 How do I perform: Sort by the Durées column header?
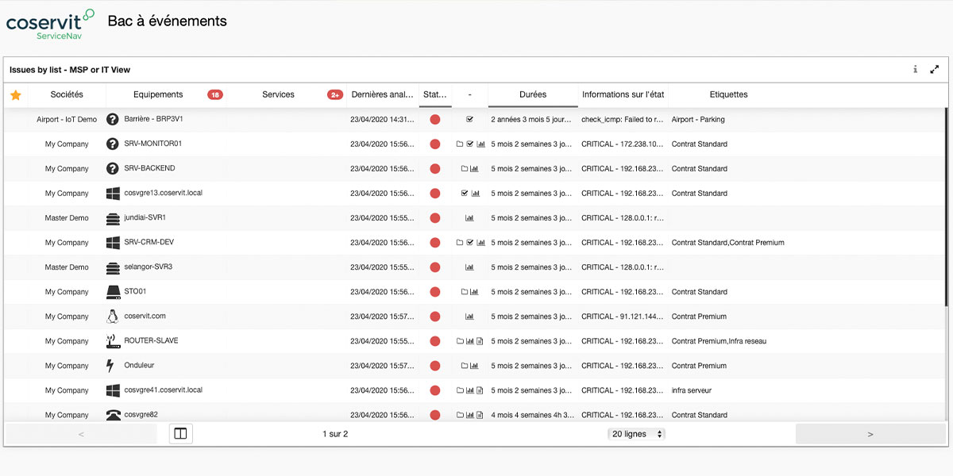[x=533, y=94]
